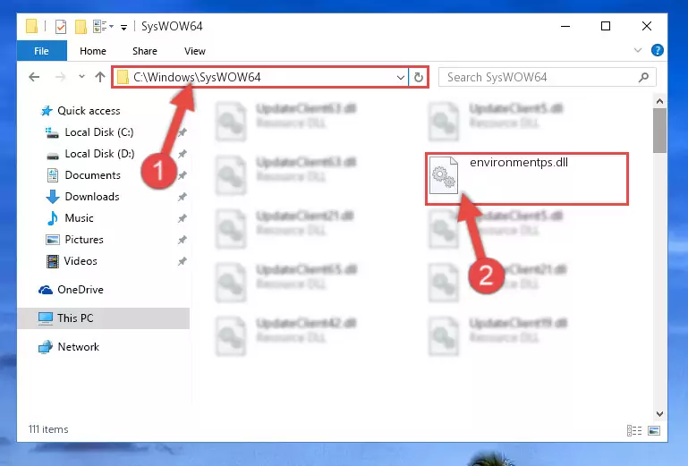
Task: Click the scroll up arrow of file list
Action: [659, 101]
